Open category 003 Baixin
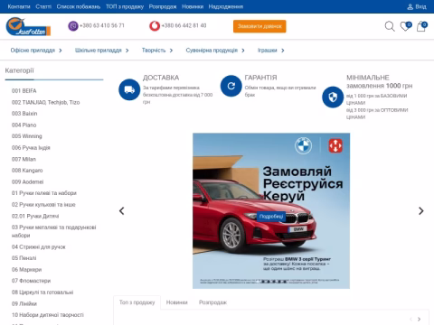Viewport: 434px width, 325px height. 24,114
